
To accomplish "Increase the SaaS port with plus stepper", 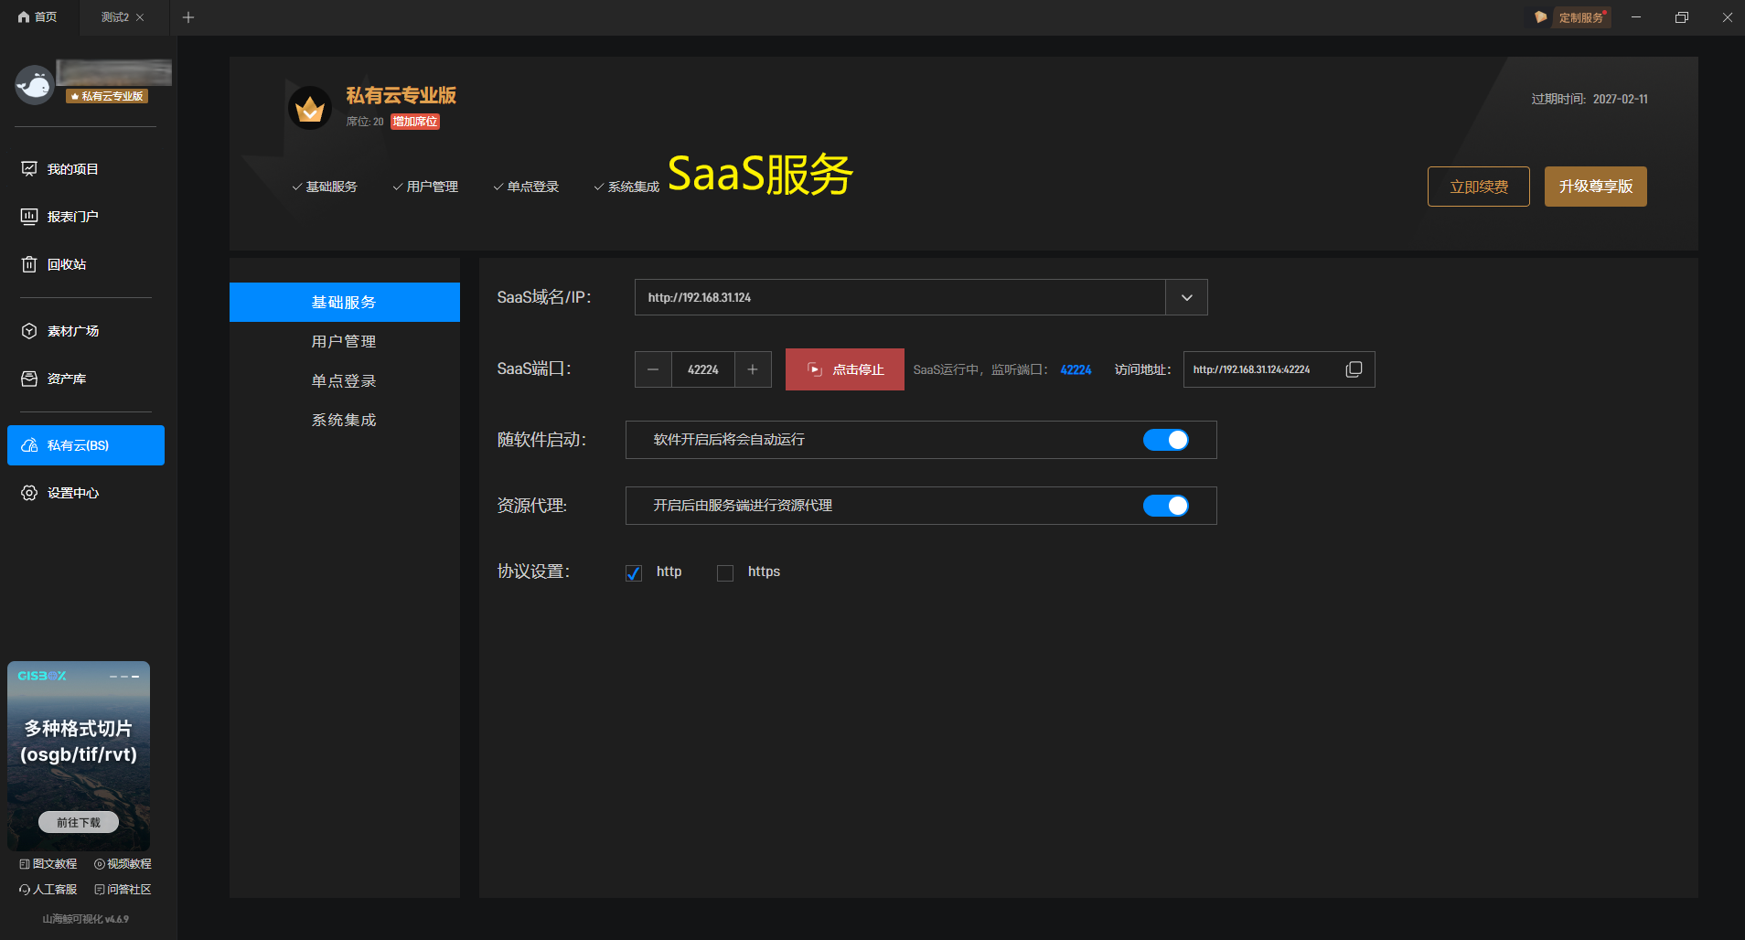I will coord(752,369).
